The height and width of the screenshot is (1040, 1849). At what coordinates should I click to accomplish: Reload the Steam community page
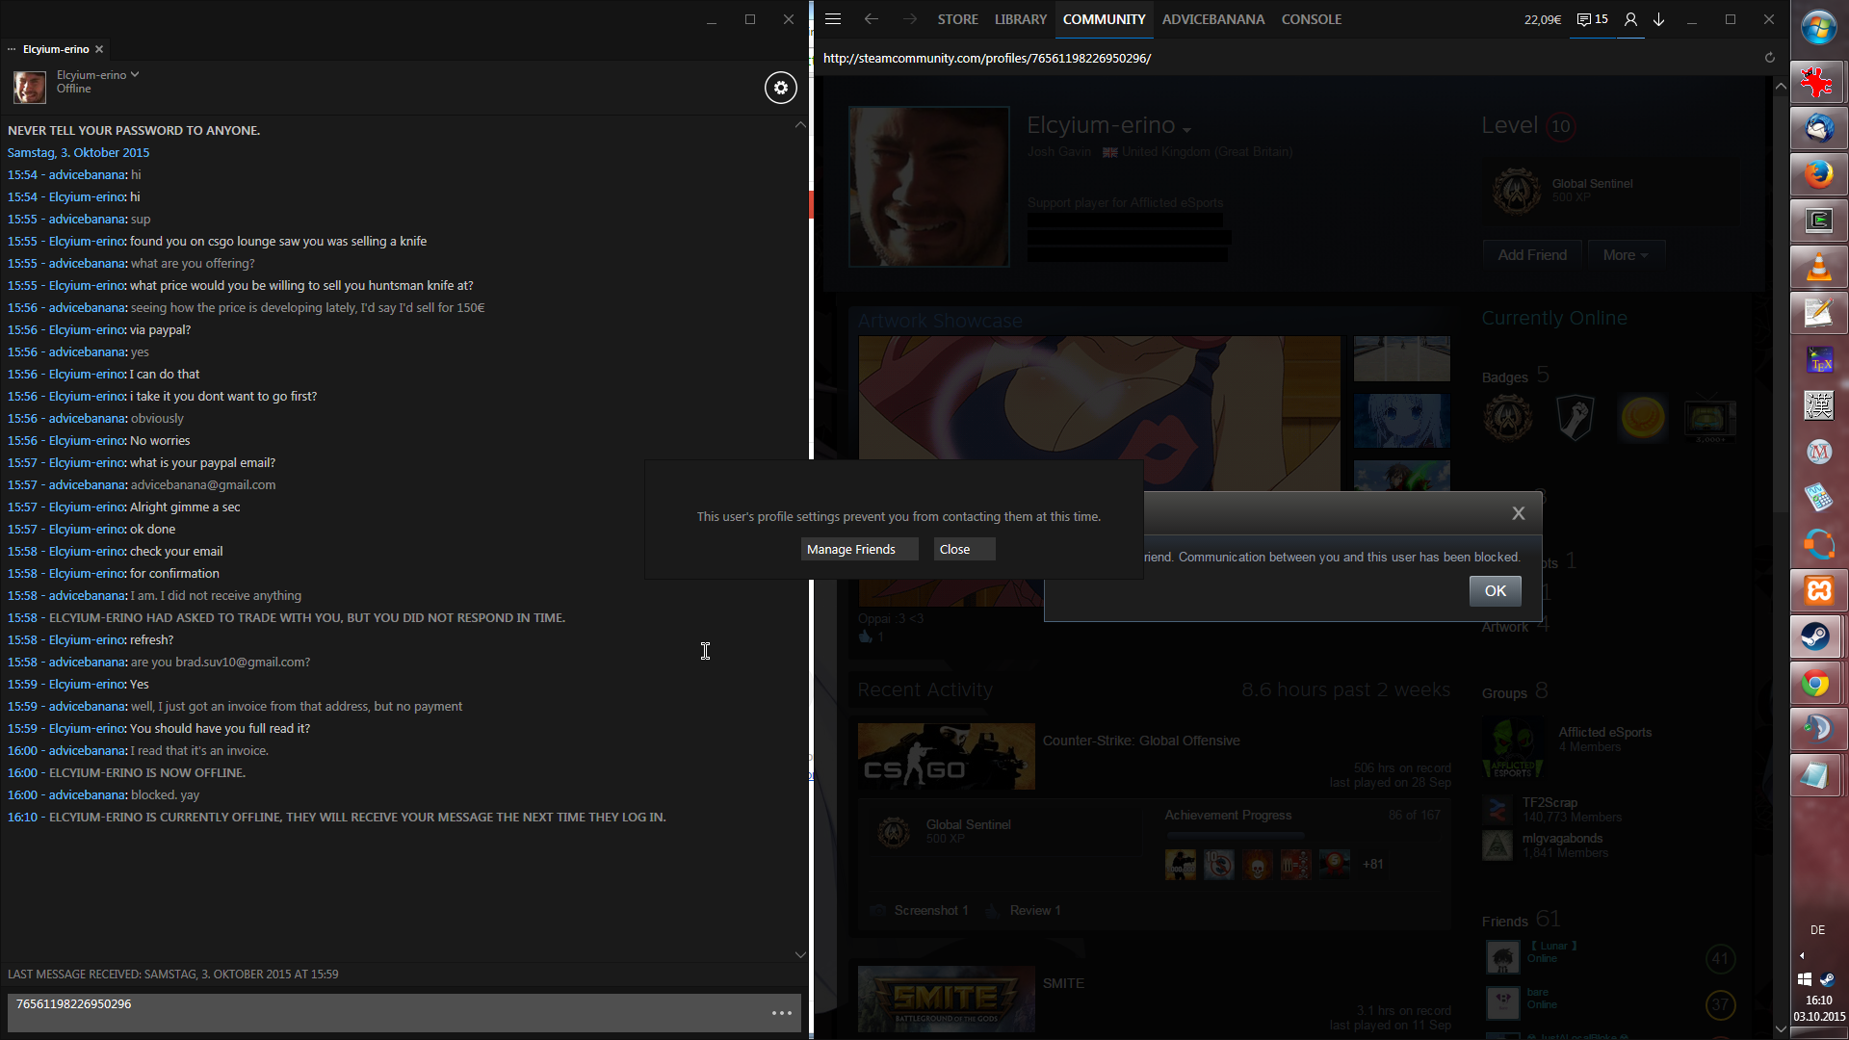[1769, 58]
